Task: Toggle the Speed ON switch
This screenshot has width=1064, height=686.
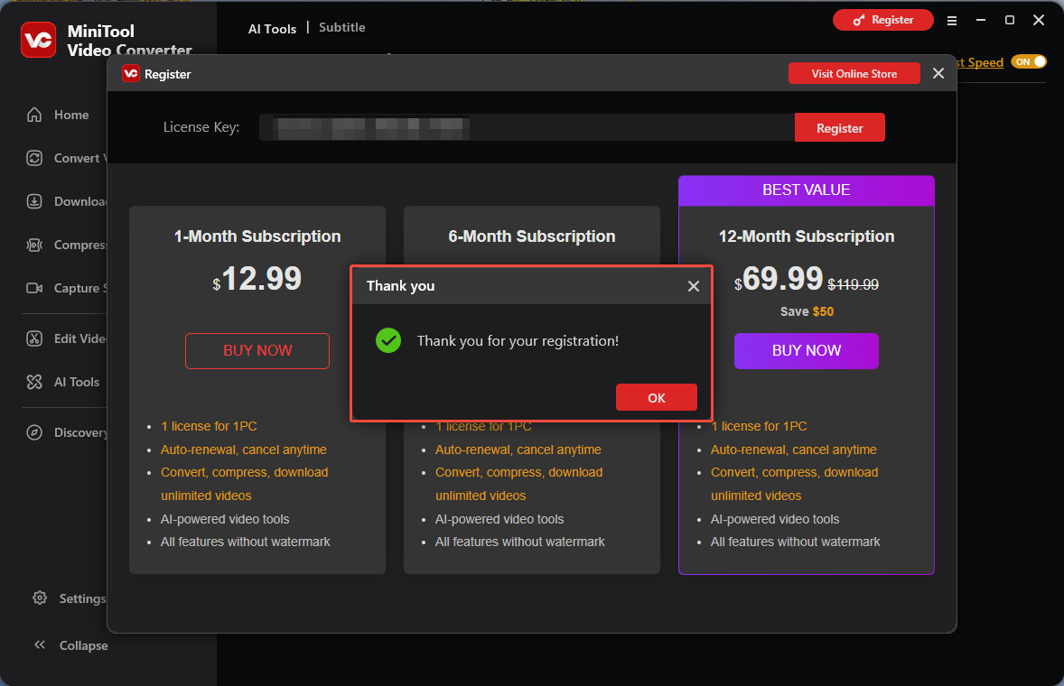Action: pos(1029,61)
